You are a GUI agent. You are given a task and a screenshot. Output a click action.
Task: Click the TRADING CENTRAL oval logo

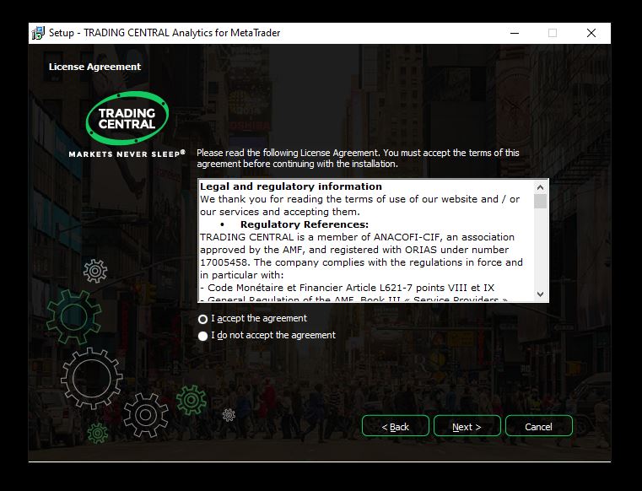tap(127, 118)
